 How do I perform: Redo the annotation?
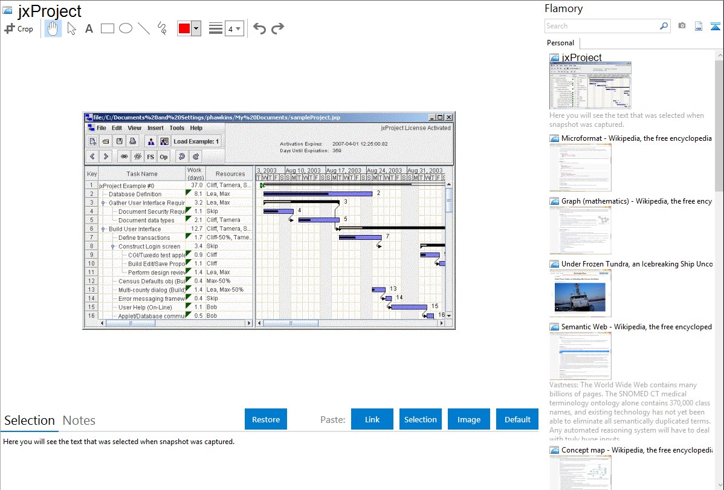pyautogui.click(x=277, y=28)
